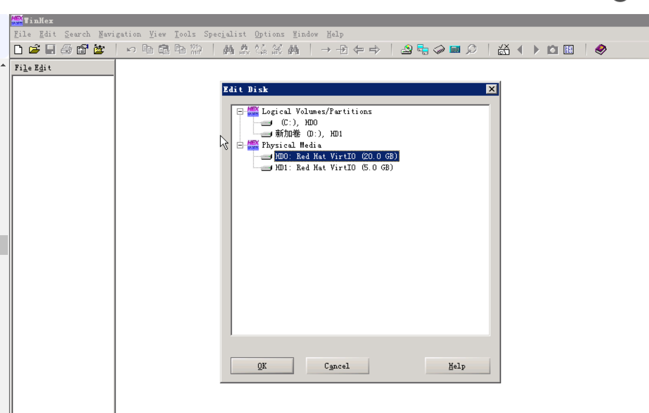Viewport: 649px width, 413px height.
Task: Click the Calculator toolbar icon
Action: [455, 50]
